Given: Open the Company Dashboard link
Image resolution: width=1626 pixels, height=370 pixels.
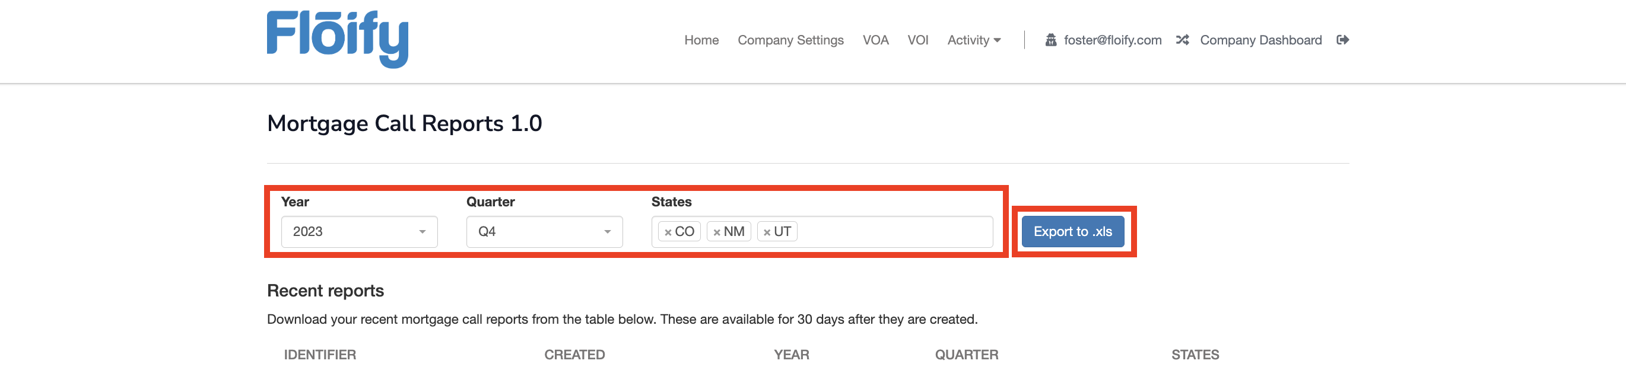Looking at the screenshot, I should [1260, 40].
